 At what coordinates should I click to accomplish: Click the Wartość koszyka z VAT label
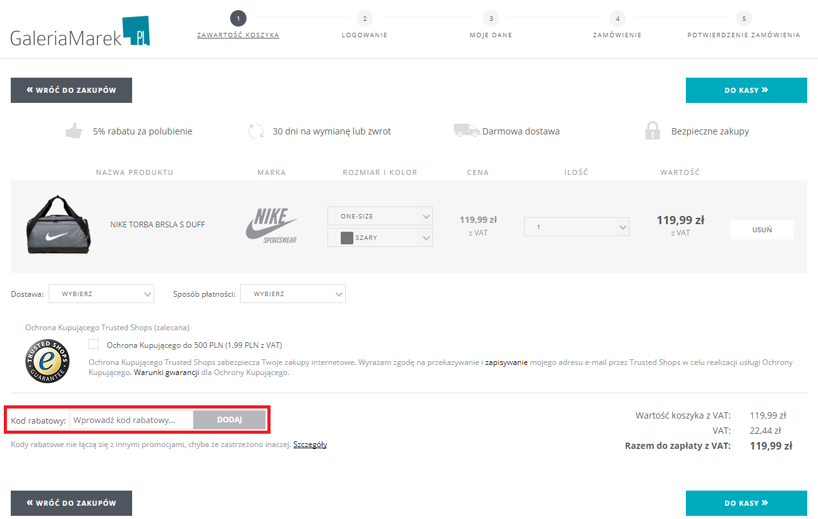coord(683,415)
